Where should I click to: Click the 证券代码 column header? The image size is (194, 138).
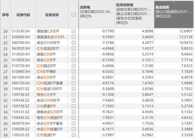23,15
